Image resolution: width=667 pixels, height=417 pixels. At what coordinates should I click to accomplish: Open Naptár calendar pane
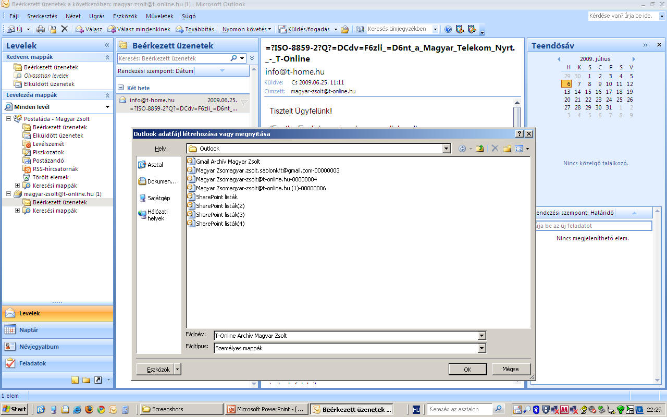[57, 330]
